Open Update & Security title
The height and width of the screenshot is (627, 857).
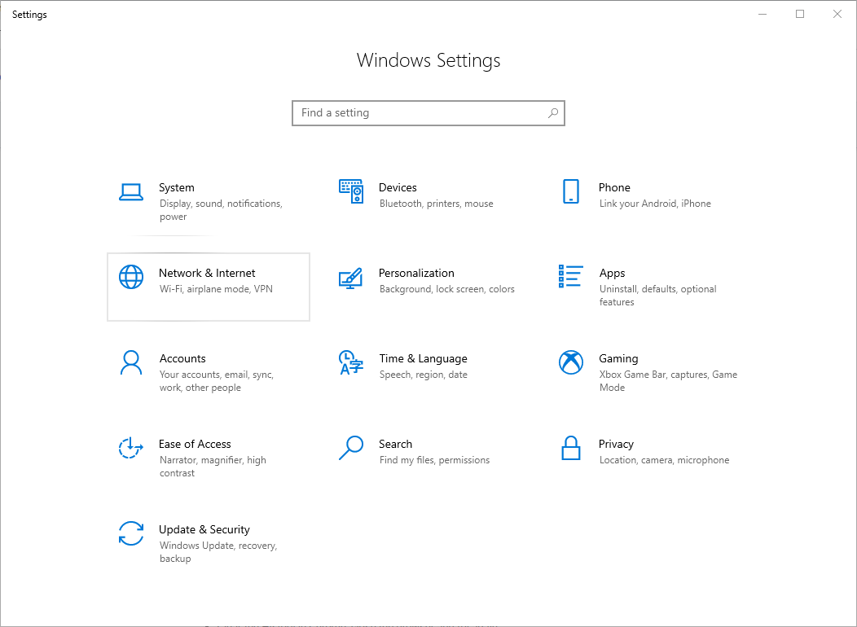pos(204,530)
